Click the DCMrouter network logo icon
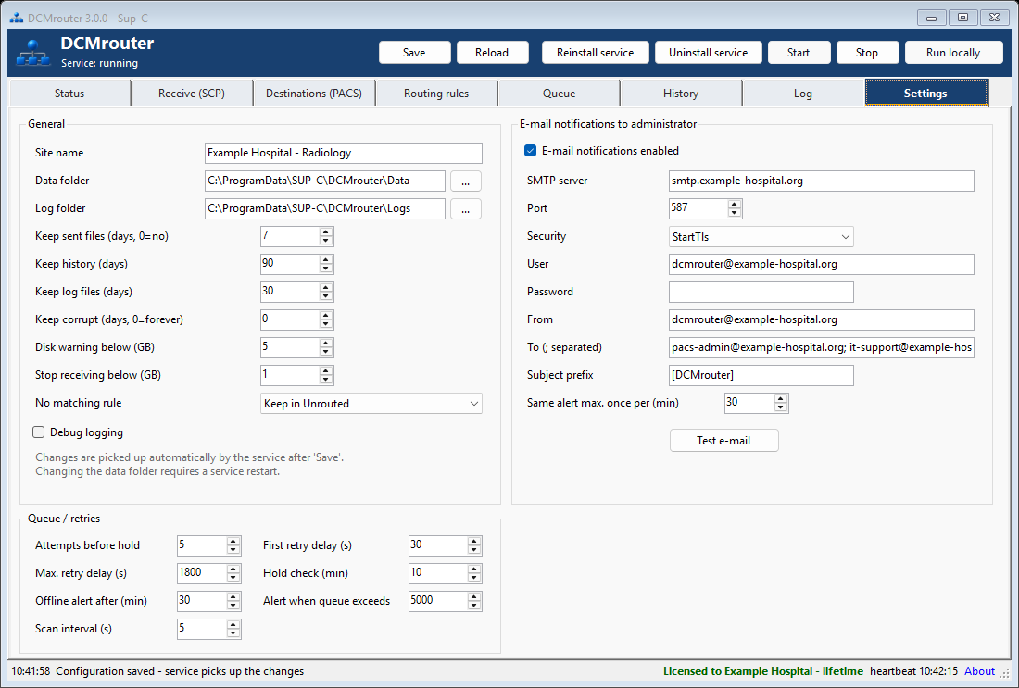This screenshot has height=688, width=1019. pos(33,54)
